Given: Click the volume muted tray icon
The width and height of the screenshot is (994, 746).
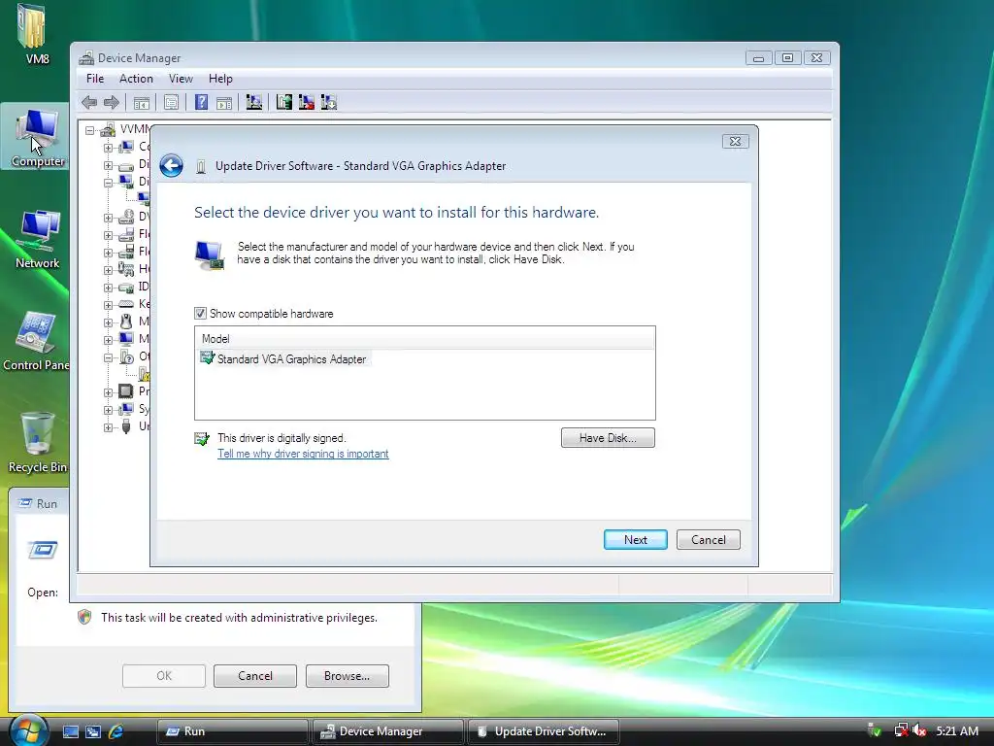Looking at the screenshot, I should coord(920,730).
